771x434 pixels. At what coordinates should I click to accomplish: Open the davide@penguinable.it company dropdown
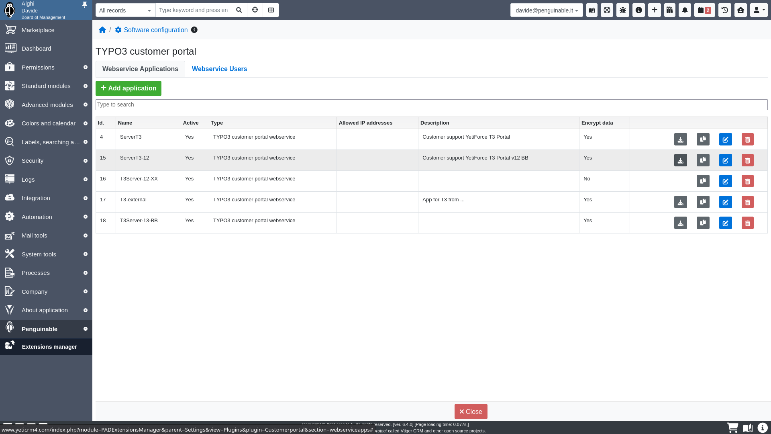(x=546, y=10)
